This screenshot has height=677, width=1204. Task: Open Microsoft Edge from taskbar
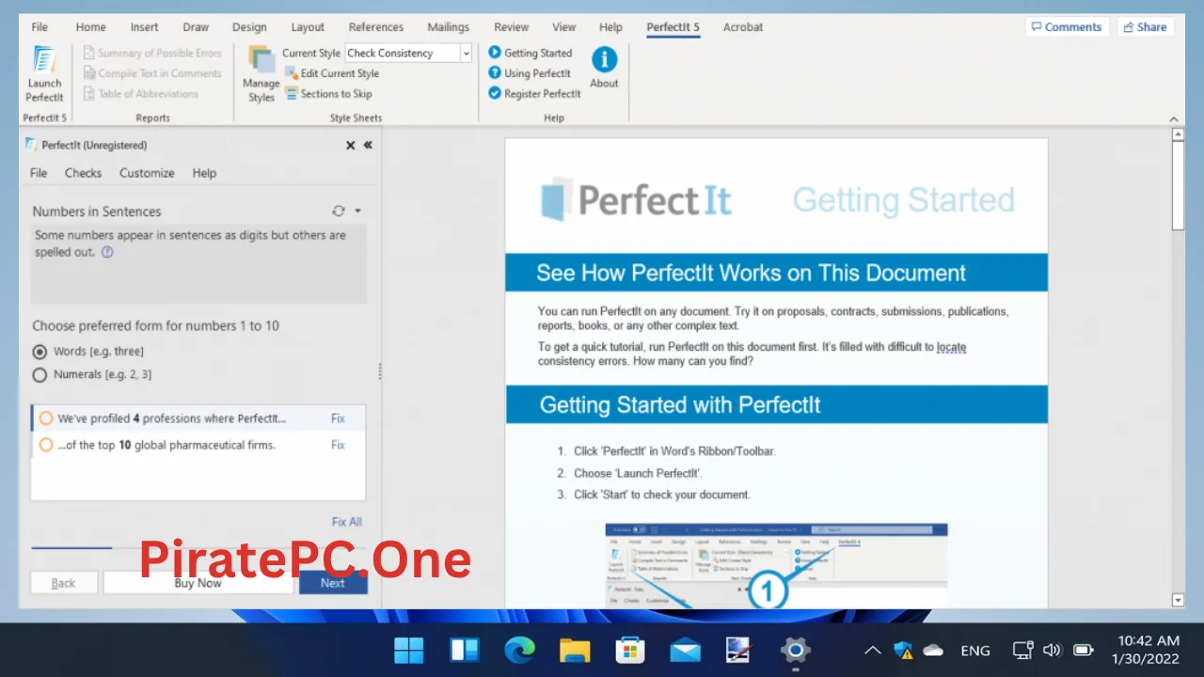(519, 650)
